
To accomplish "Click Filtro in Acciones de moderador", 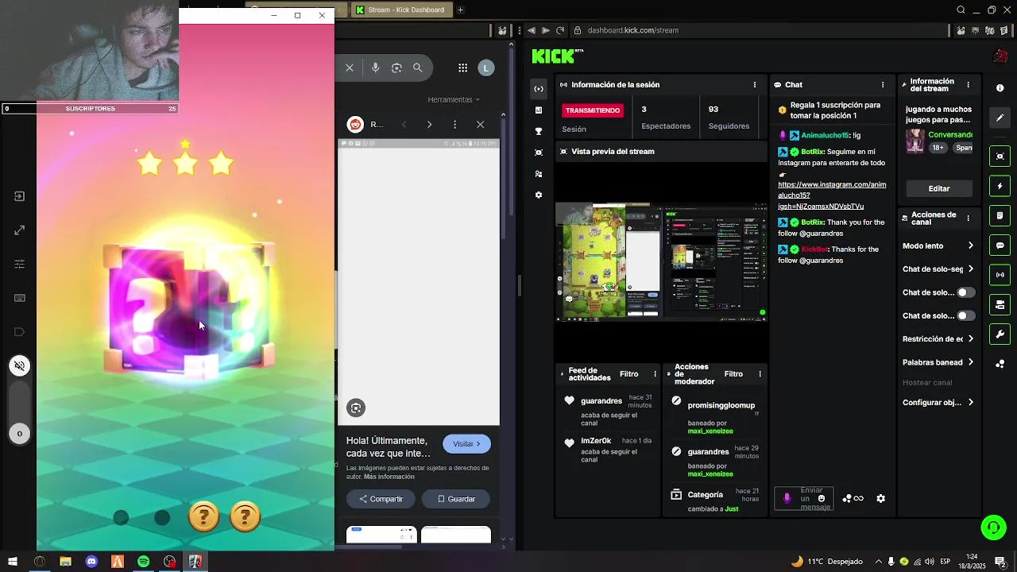I will pyautogui.click(x=733, y=374).
